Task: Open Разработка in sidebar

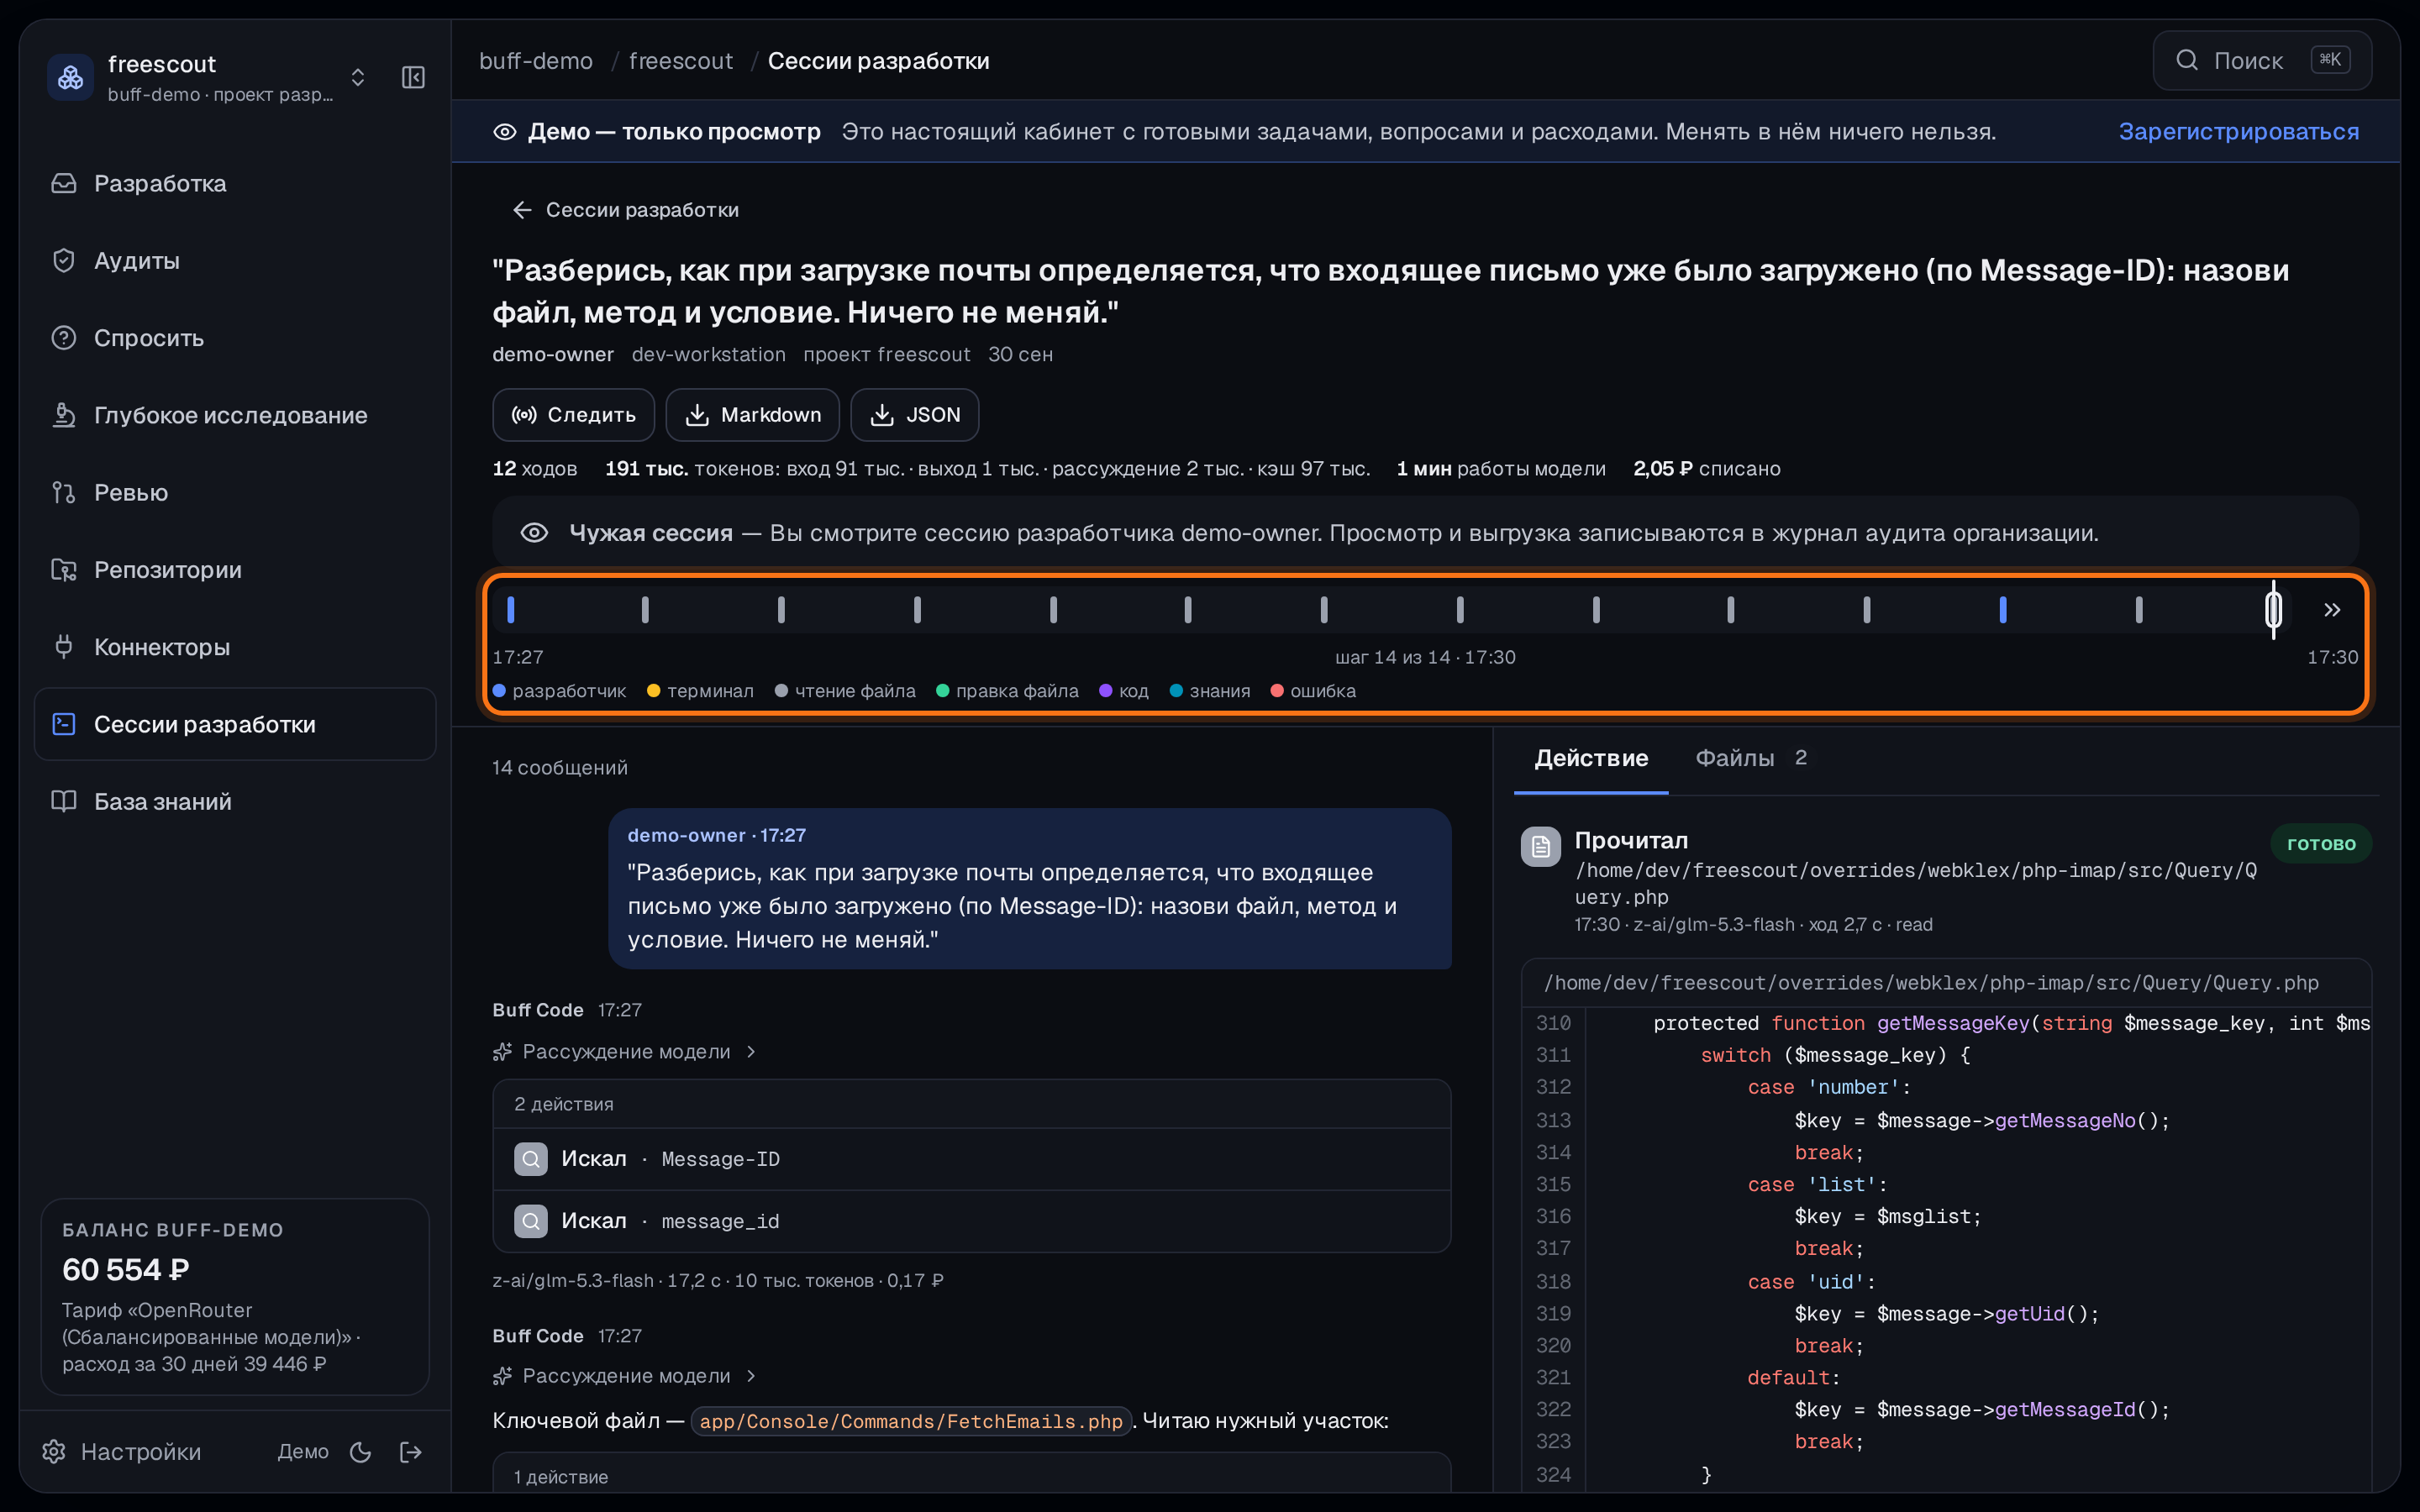Action: tap(235, 183)
